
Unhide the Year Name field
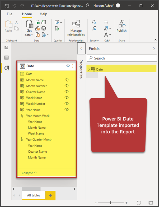[x=66, y=110]
